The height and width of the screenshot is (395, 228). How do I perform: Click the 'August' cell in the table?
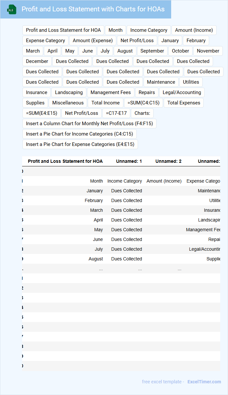(96, 259)
